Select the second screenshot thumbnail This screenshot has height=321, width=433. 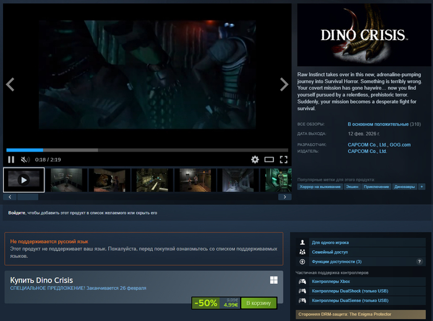pyautogui.click(x=66, y=180)
